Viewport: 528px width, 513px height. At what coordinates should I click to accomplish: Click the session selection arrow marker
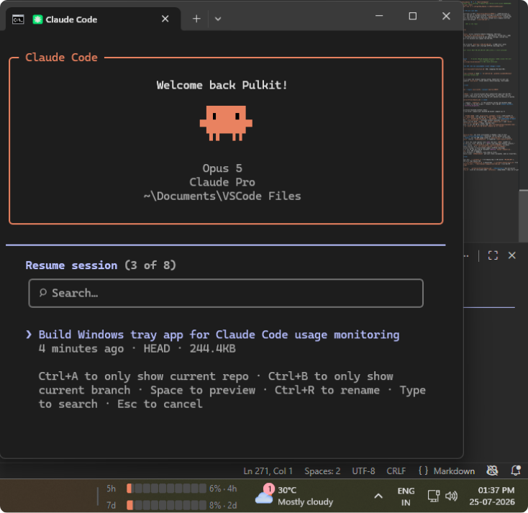(29, 335)
